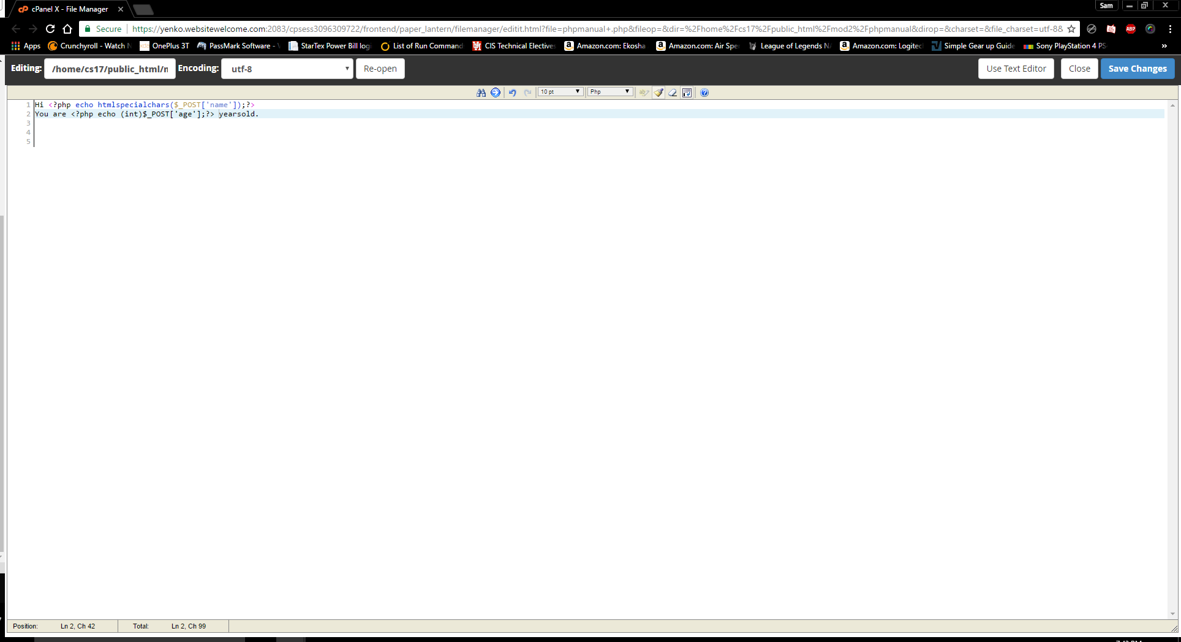Open the editor help question-mark icon
The image size is (1181, 642).
point(704,93)
